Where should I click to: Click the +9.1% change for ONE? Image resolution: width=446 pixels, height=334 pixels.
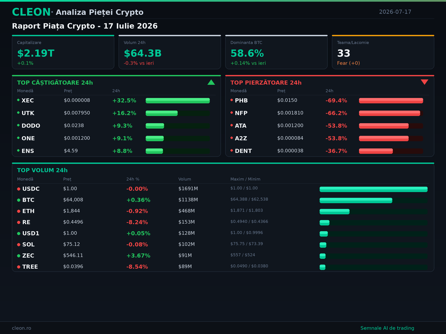(122, 138)
